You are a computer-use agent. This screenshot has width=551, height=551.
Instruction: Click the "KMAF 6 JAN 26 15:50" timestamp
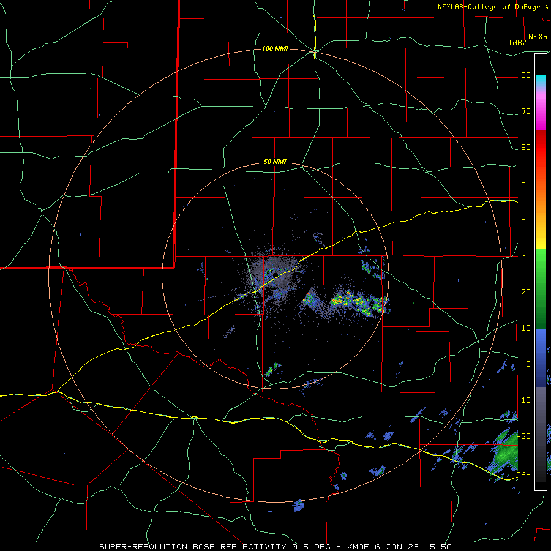point(400,547)
